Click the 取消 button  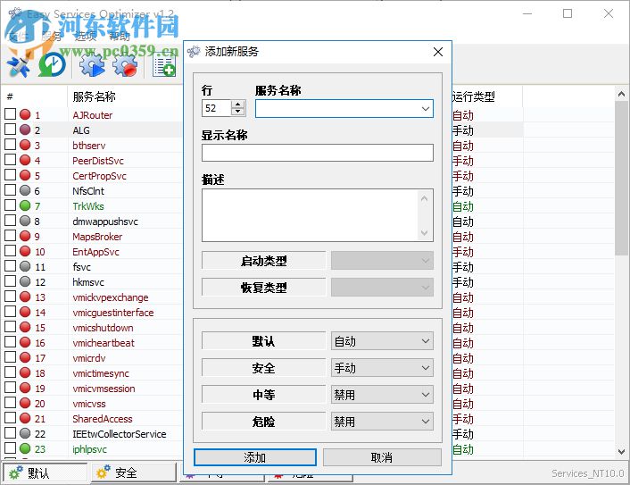382,457
